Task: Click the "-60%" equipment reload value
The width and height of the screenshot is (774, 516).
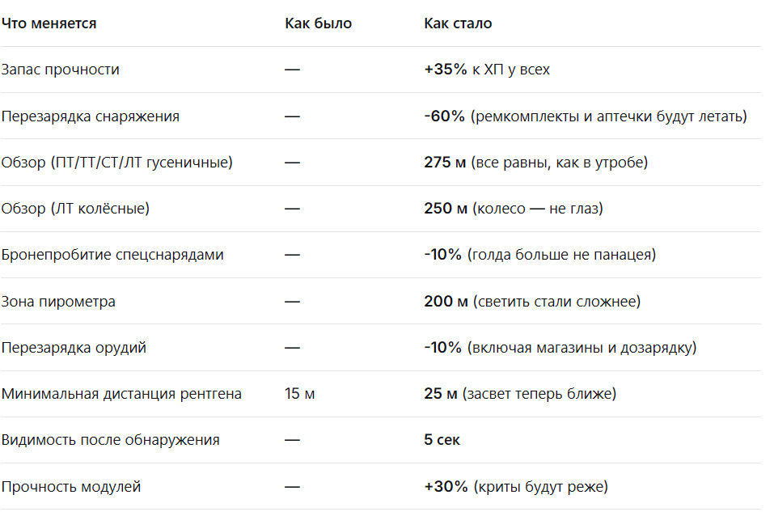Action: (x=444, y=116)
